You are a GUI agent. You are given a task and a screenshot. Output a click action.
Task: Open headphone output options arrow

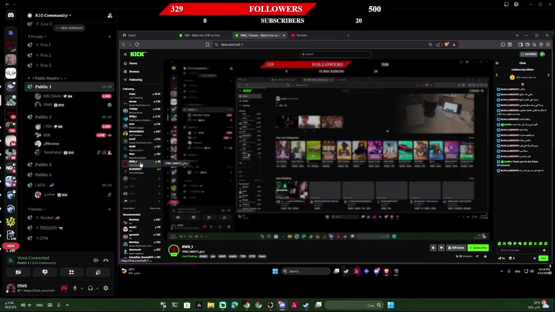(x=97, y=288)
